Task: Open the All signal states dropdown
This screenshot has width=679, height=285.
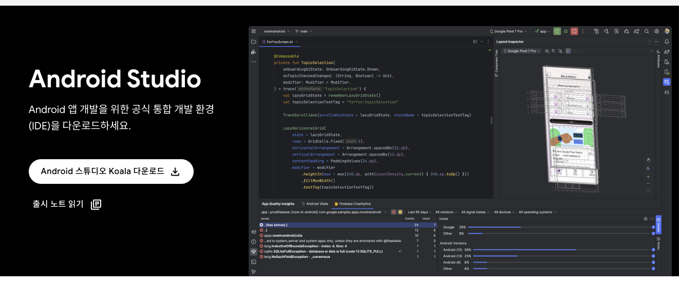Action: click(x=476, y=212)
